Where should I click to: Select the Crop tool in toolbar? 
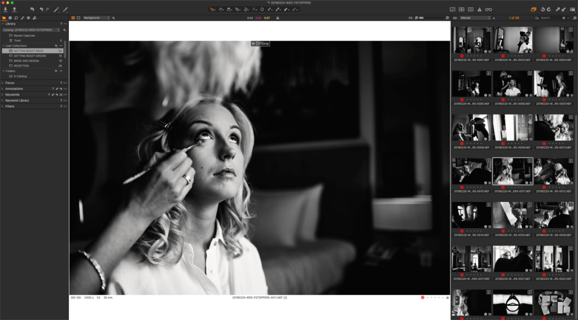tap(238, 9)
